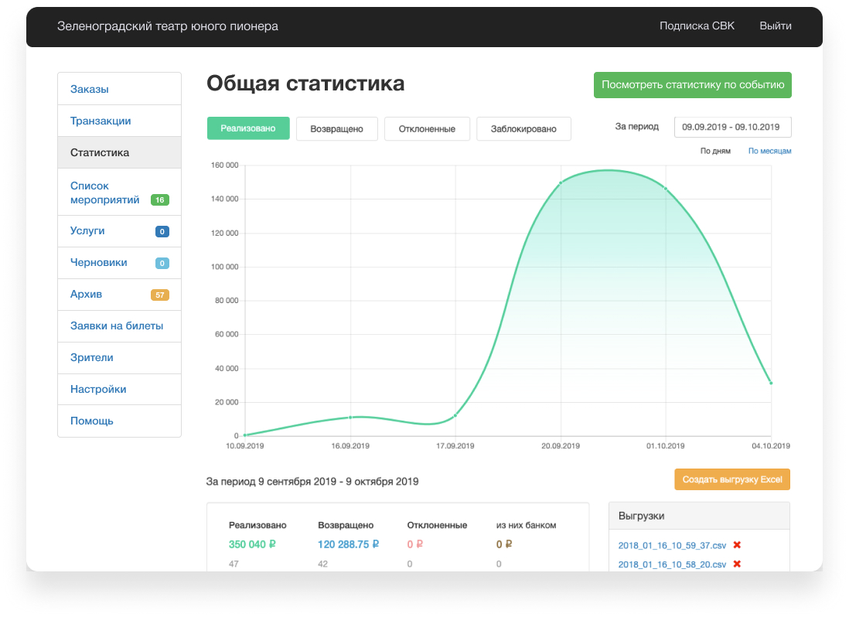Viewport: 849px width, 617px height.
Task: Click the 04.10.2019 data point on chart
Action: pos(771,383)
